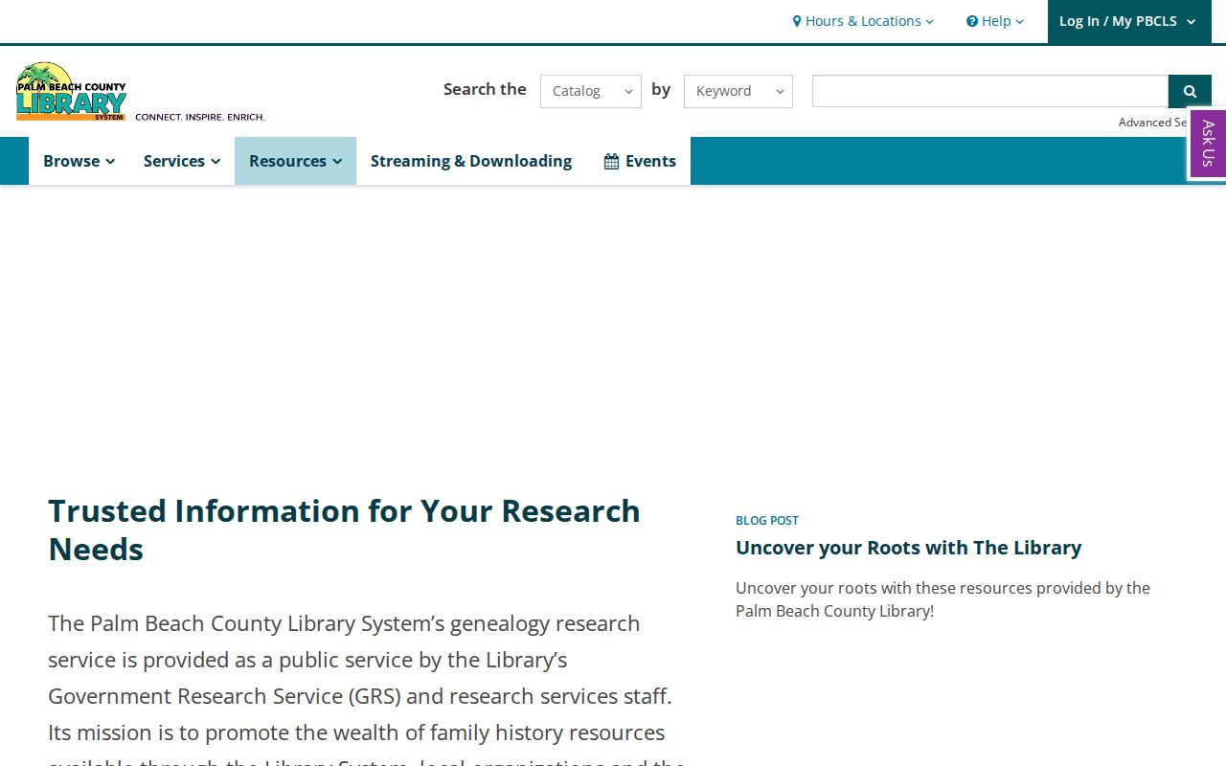Click the blog post description text
This screenshot has width=1226, height=766.
(x=942, y=599)
